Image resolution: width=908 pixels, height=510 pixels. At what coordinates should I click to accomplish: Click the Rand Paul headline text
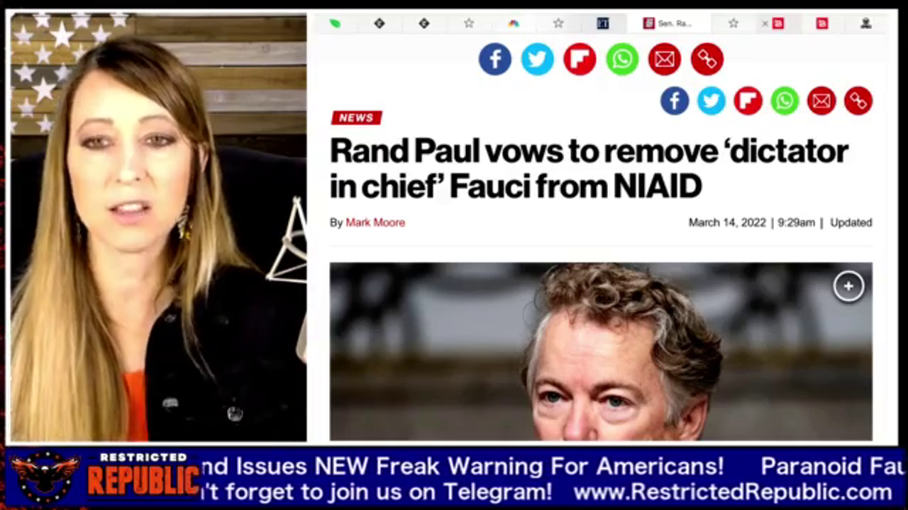(589, 168)
